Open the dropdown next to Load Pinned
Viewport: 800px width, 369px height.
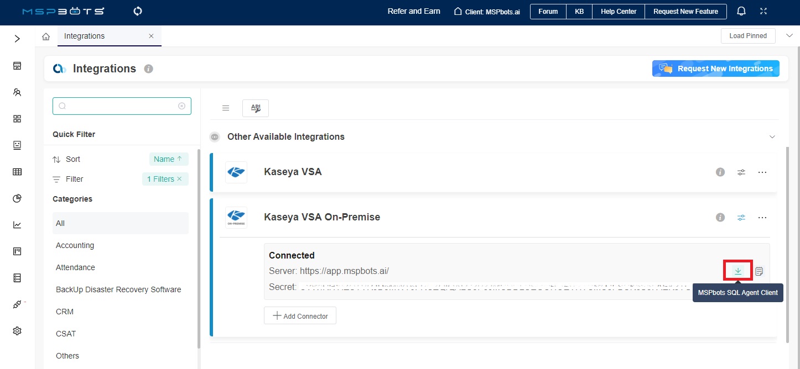[789, 36]
